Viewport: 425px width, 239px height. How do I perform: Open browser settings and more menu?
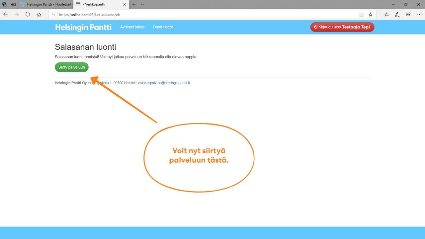click(x=419, y=15)
